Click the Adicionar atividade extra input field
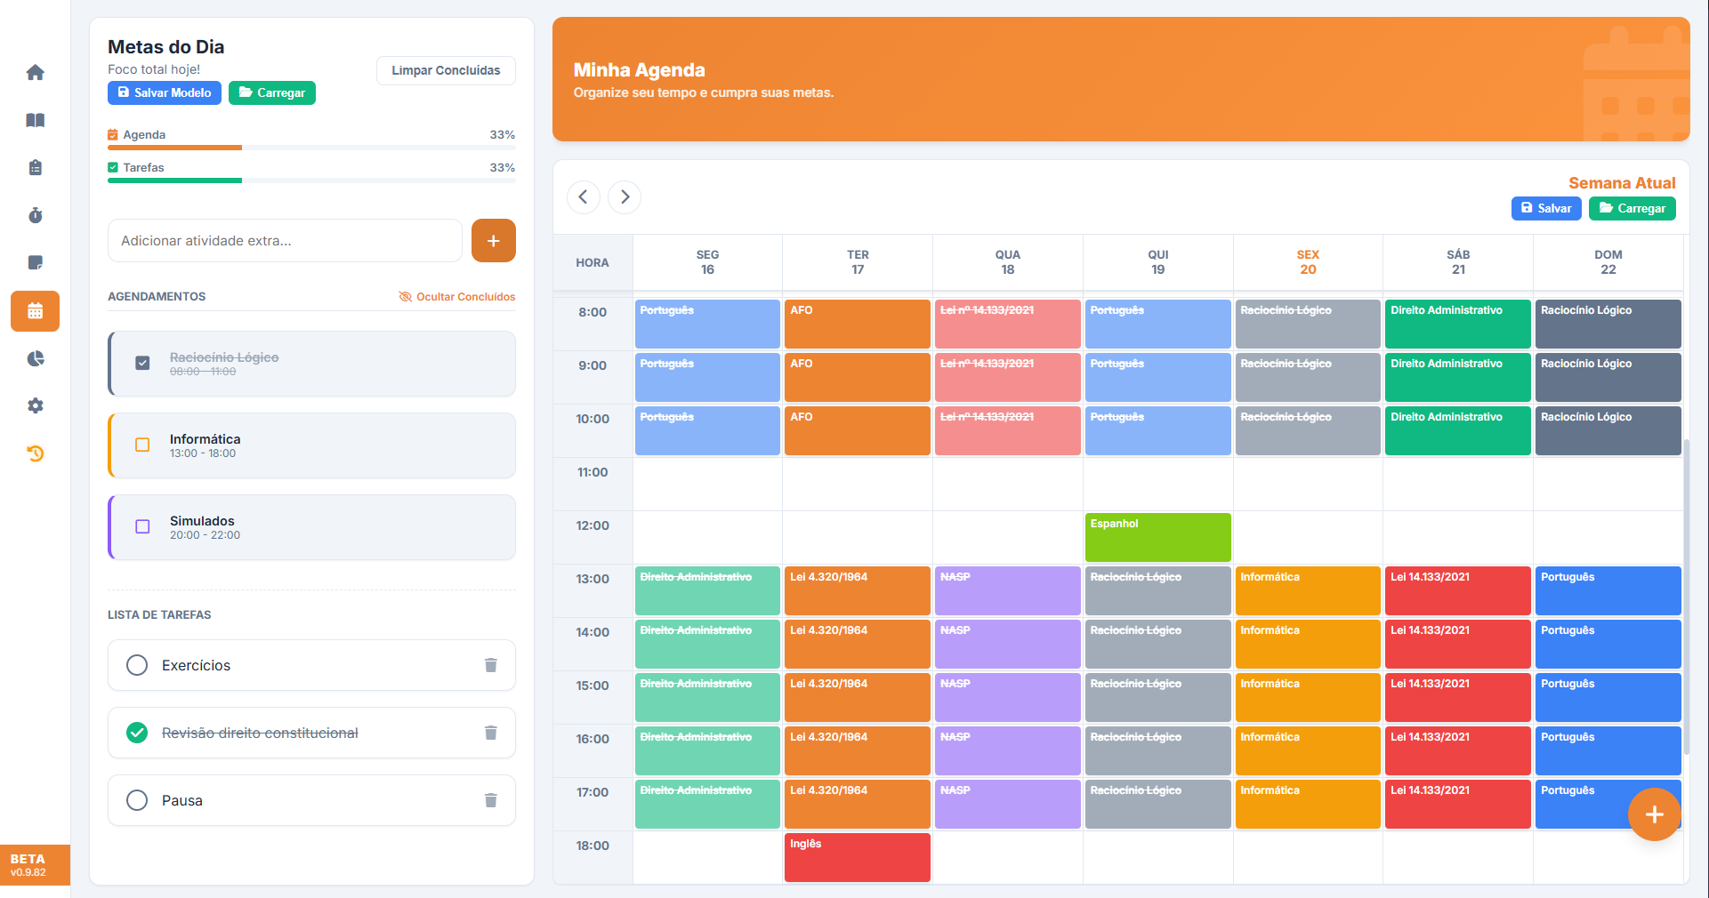Image resolution: width=1709 pixels, height=898 pixels. point(285,241)
